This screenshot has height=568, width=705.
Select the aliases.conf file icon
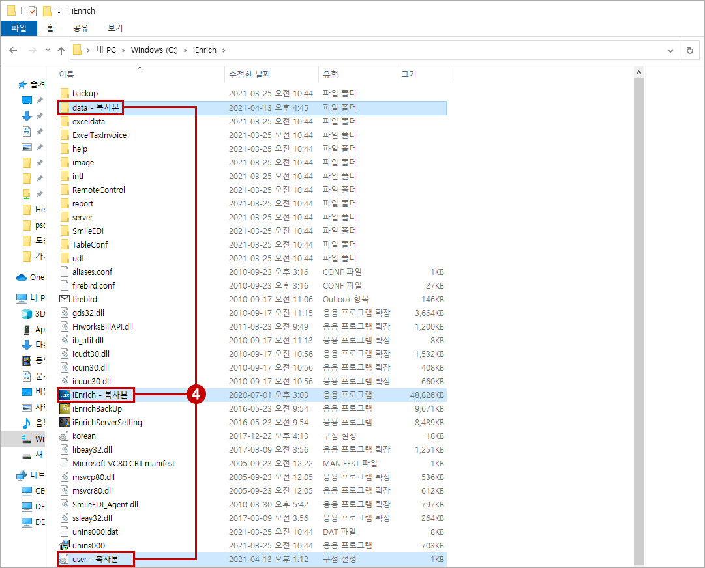pyautogui.click(x=65, y=272)
